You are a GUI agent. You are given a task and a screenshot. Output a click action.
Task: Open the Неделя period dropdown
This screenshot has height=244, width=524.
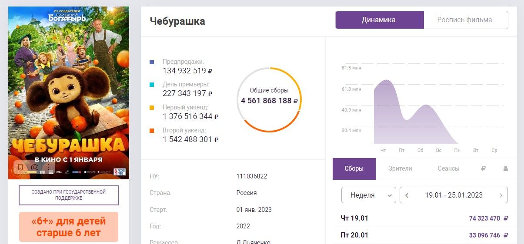368,195
